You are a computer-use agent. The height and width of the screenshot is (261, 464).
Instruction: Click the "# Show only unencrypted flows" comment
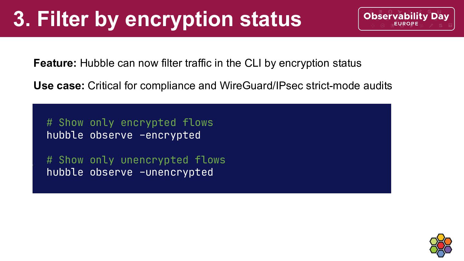point(136,160)
